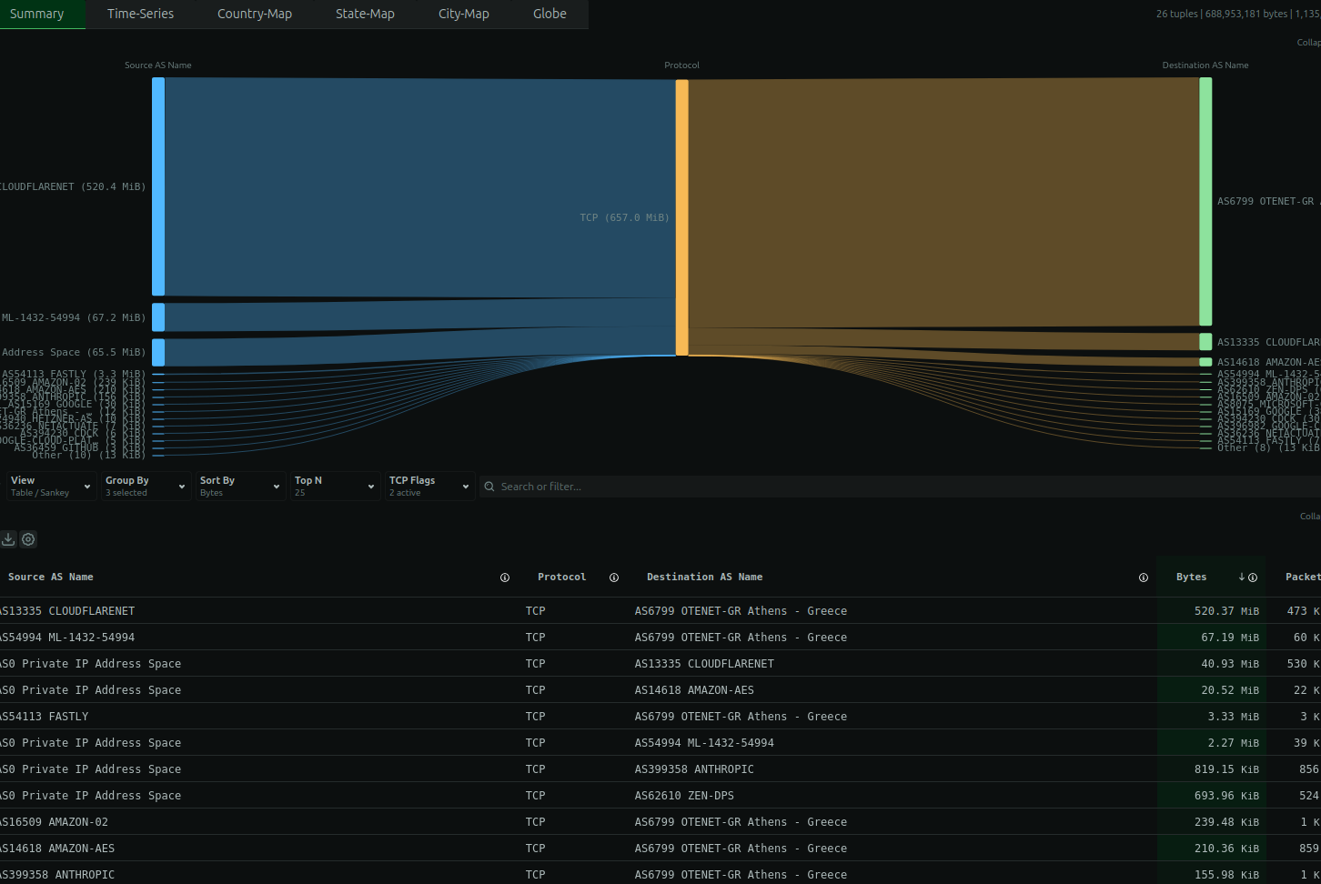
Task: Switch to the Summary tab
Action: (37, 14)
